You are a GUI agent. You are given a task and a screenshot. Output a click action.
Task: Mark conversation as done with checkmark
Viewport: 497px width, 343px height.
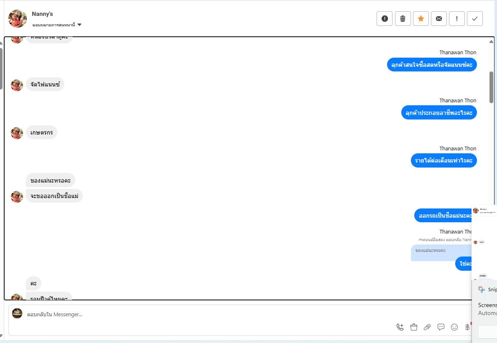click(475, 18)
